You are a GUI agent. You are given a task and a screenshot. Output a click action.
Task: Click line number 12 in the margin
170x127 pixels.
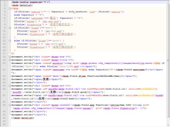[x=4, y=37]
